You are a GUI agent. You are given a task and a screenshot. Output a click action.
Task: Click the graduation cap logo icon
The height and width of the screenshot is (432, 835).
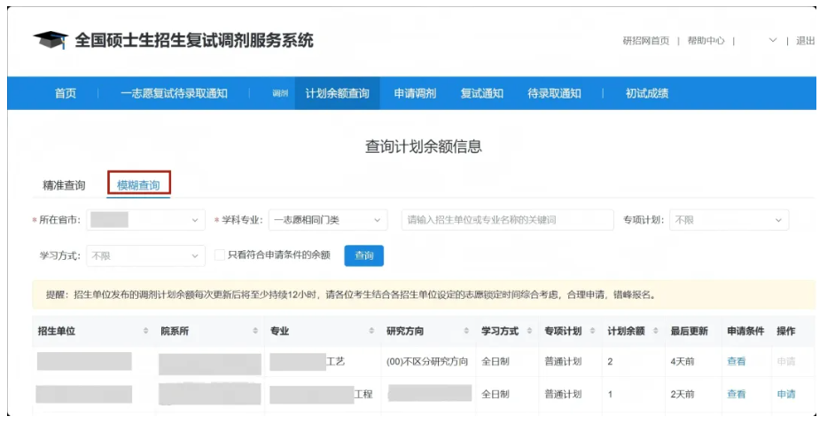pos(50,40)
